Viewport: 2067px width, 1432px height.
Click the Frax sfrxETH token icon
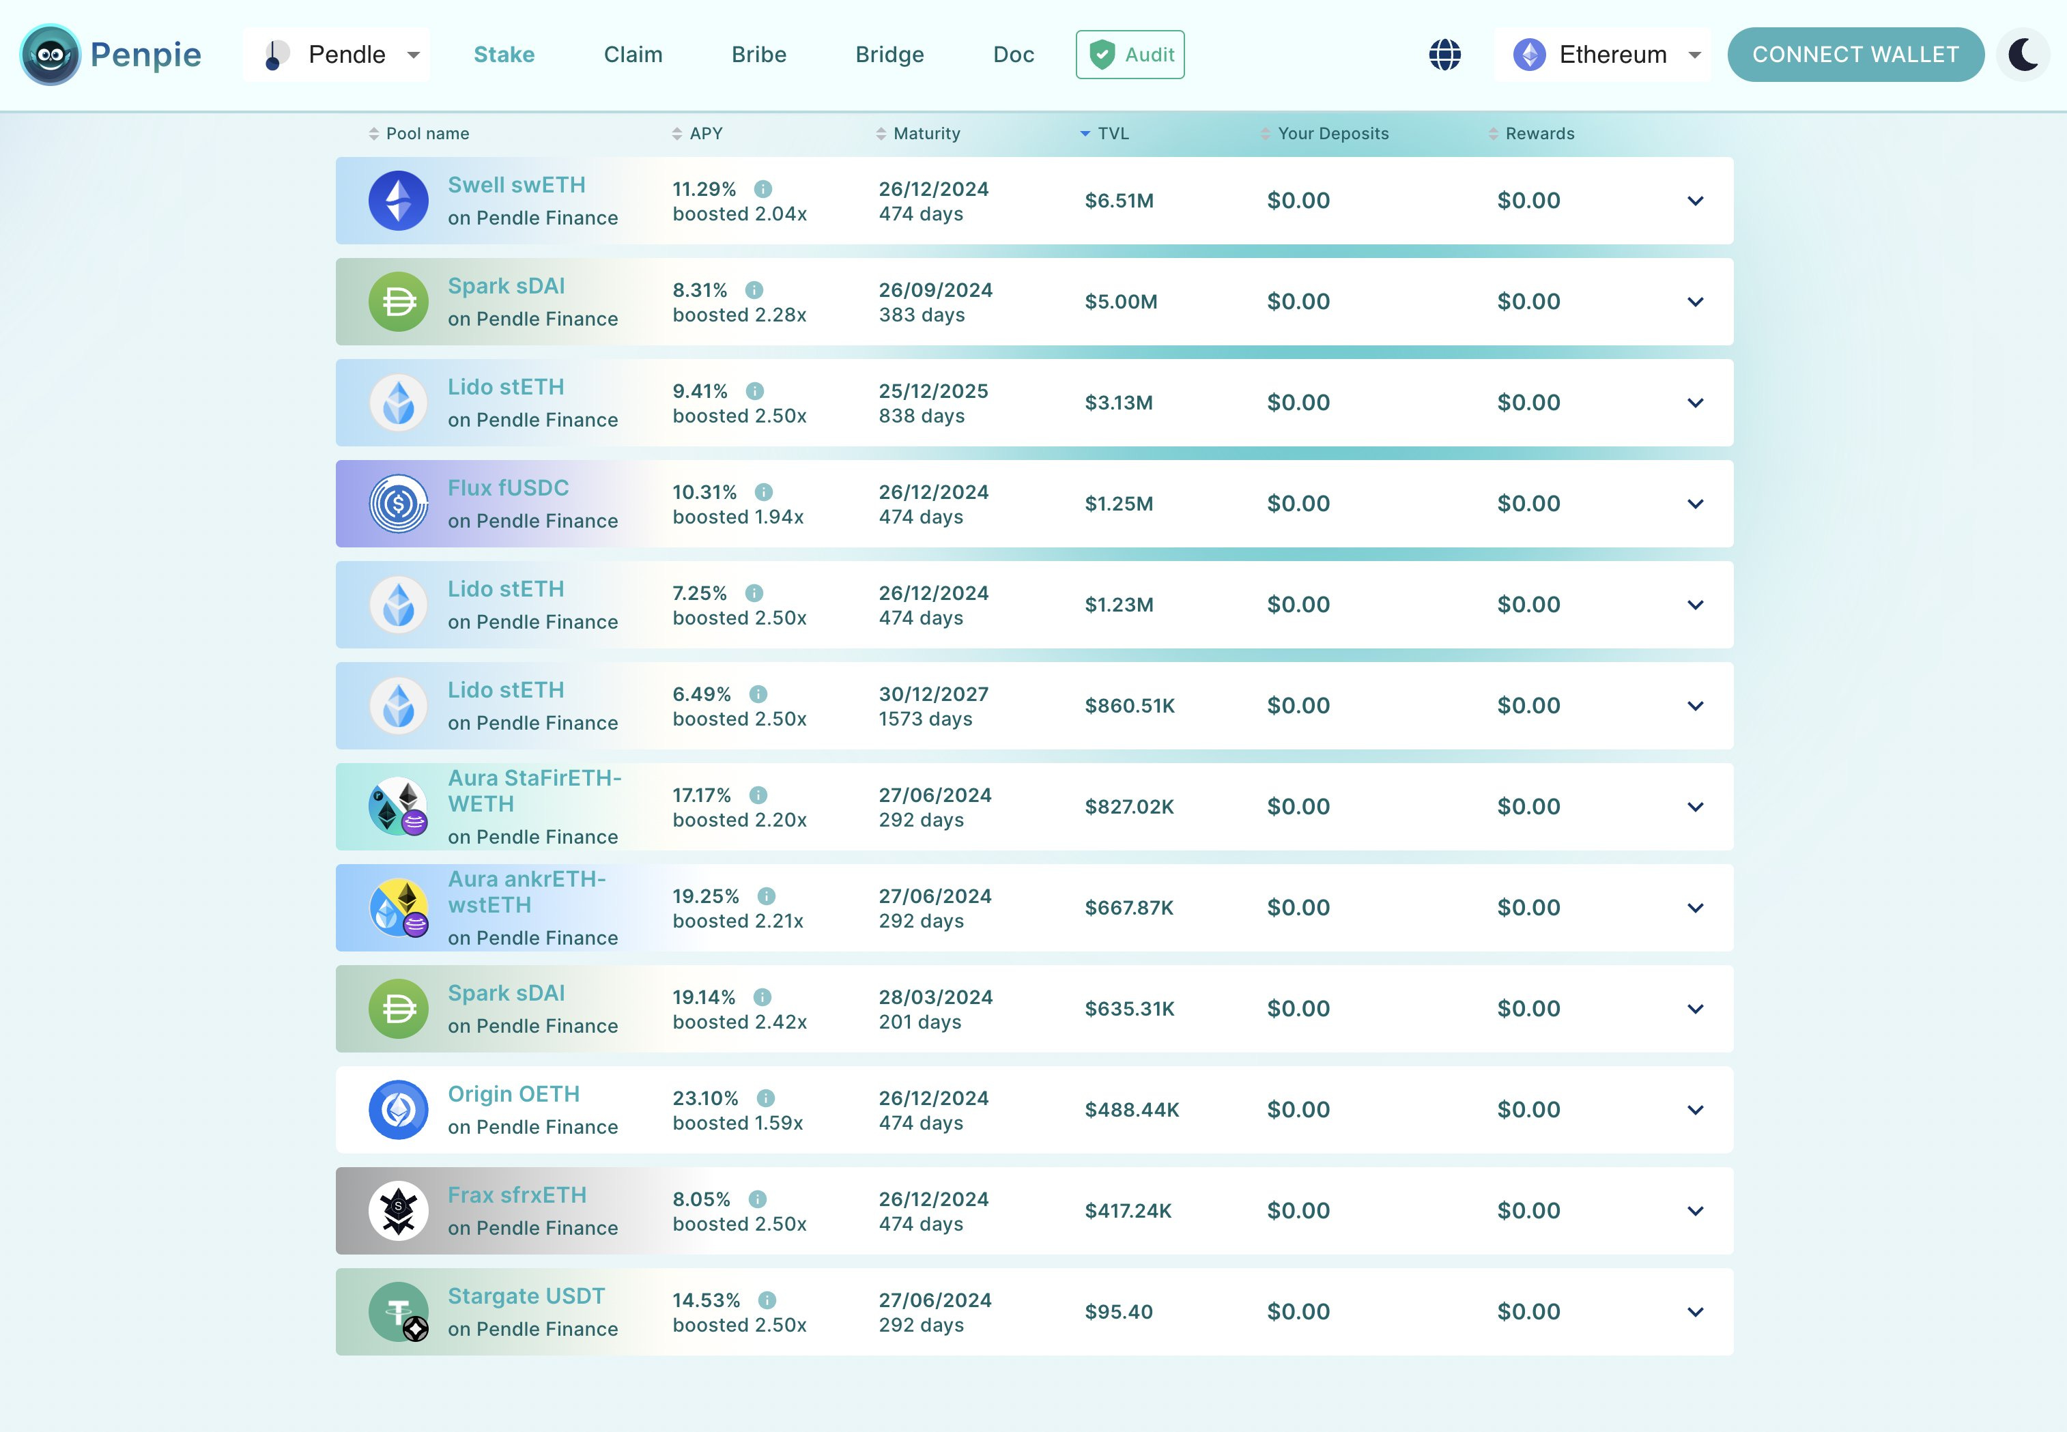tap(399, 1212)
